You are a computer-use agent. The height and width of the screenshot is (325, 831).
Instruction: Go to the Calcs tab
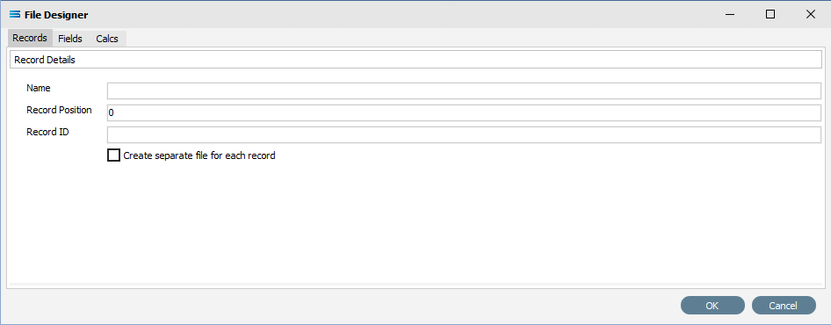click(x=107, y=39)
